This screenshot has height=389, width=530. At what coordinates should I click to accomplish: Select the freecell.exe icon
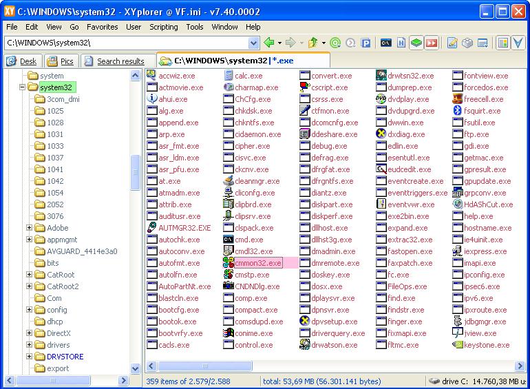[x=457, y=99]
